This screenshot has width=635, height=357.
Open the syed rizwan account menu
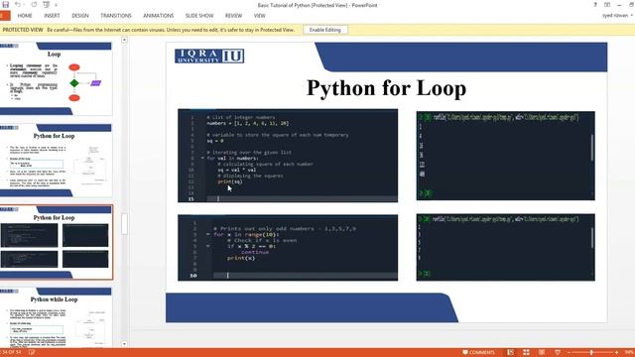[617, 16]
